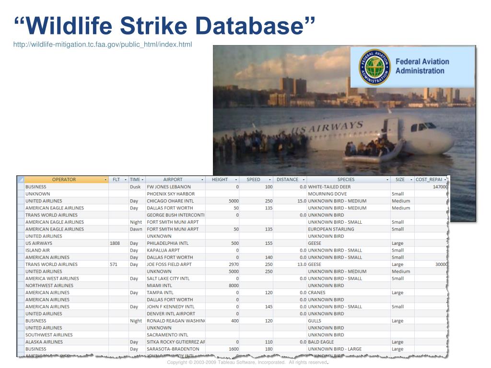Viewport: 491px width, 368px height.
Task: Click the WHITE-TAILED DEER species cell
Action: coord(349,187)
